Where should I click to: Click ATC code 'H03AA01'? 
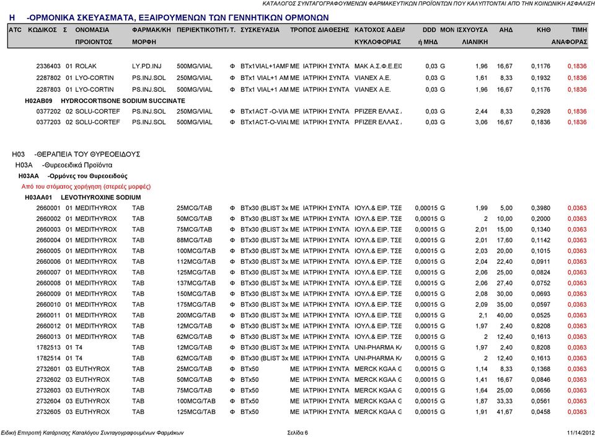(x=38, y=197)
